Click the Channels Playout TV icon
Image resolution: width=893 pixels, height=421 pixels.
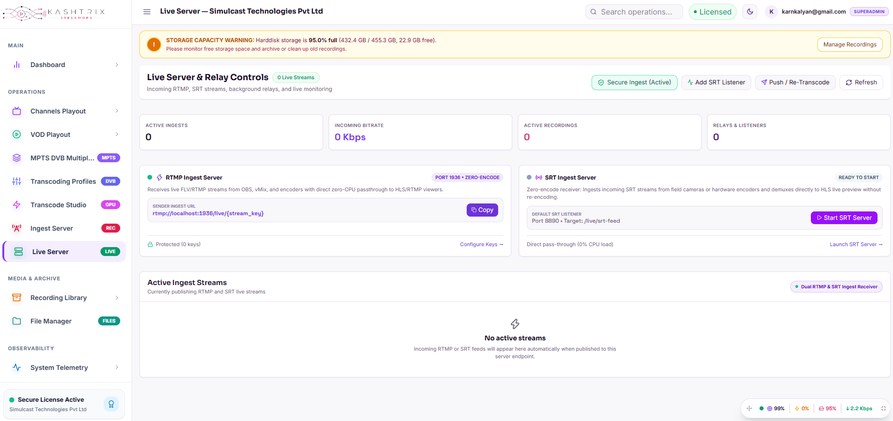click(17, 111)
